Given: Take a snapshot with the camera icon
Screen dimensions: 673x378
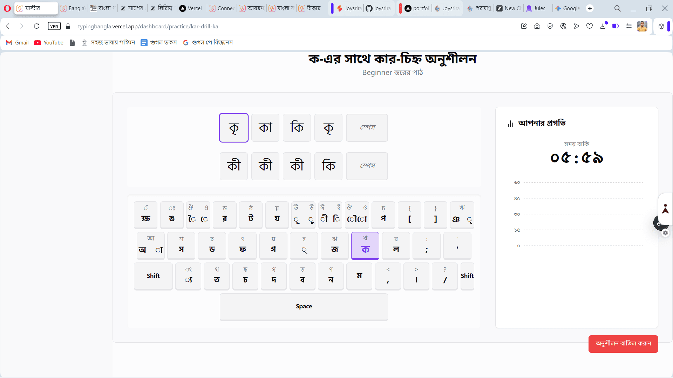Looking at the screenshot, I should pyautogui.click(x=537, y=26).
